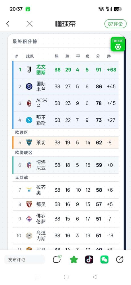Tap the back arrow icon
Image resolution: width=131 pixels, height=285 pixels.
pos(8,24)
